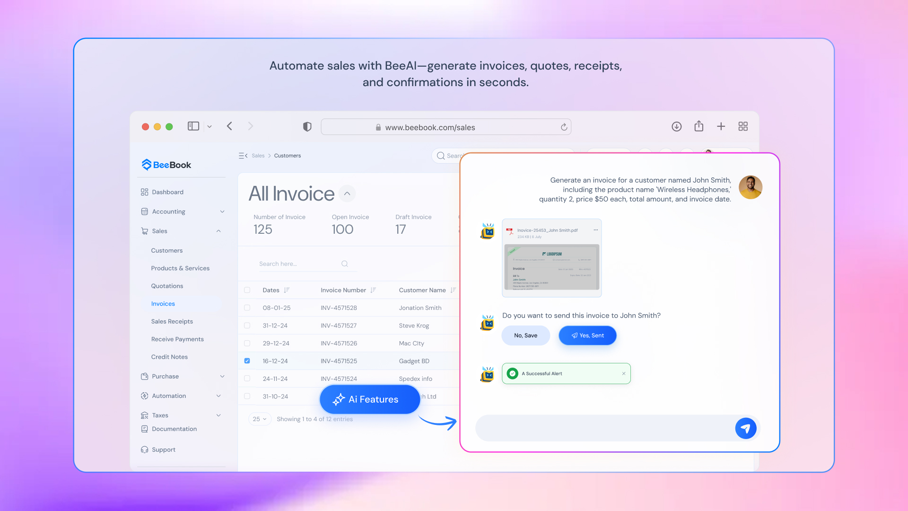The height and width of the screenshot is (511, 908).
Task: Click the browser address bar
Action: tap(446, 127)
